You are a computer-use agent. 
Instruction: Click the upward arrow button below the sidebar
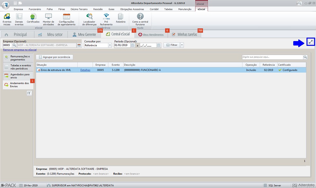(x=29, y=93)
